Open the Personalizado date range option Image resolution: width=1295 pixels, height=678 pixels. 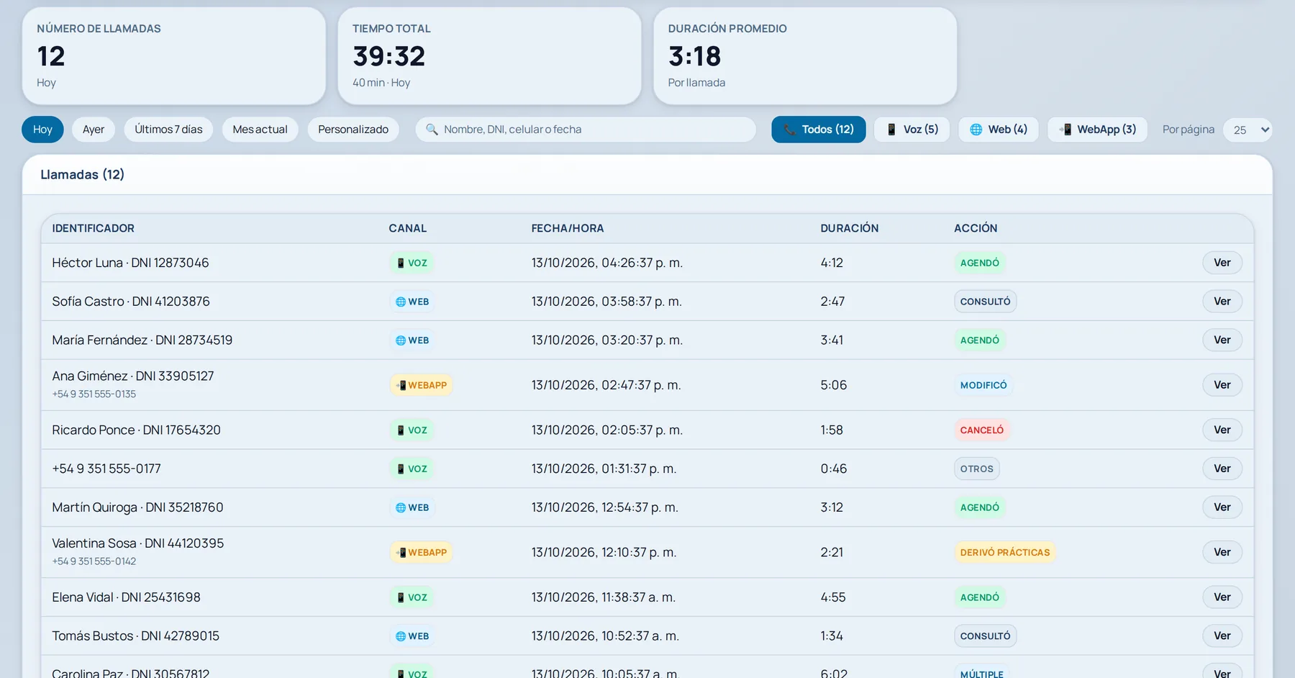tap(353, 130)
